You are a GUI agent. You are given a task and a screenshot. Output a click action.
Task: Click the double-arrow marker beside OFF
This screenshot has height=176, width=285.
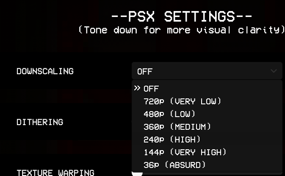click(x=137, y=88)
